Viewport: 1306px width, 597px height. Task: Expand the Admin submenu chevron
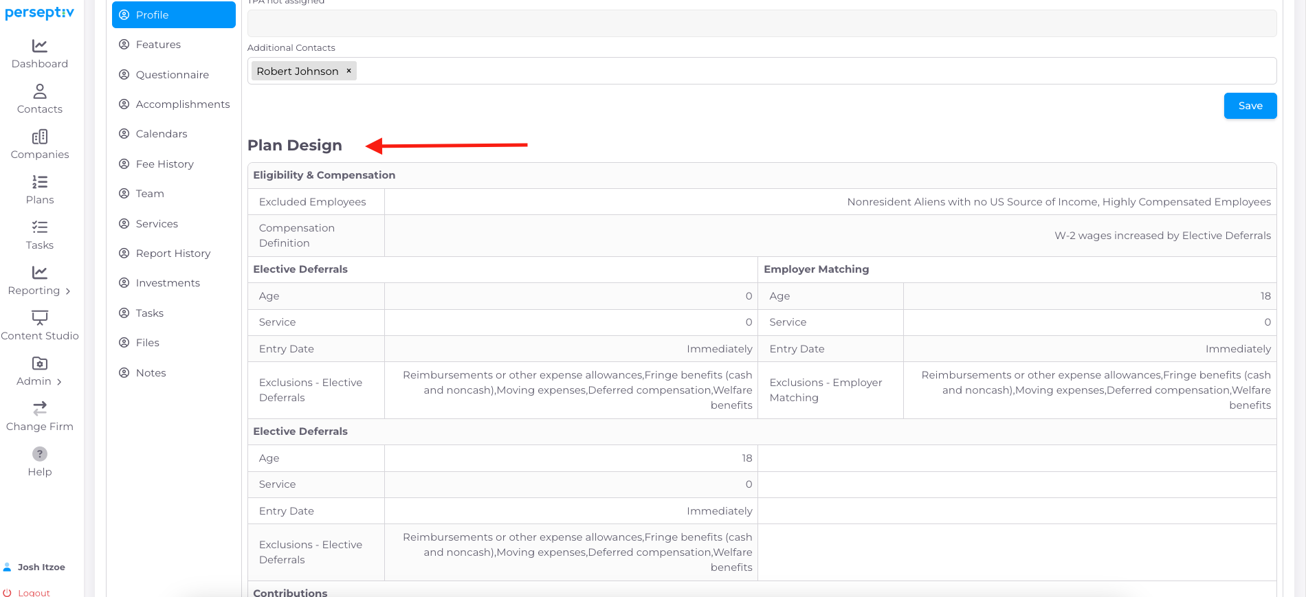[x=59, y=382]
